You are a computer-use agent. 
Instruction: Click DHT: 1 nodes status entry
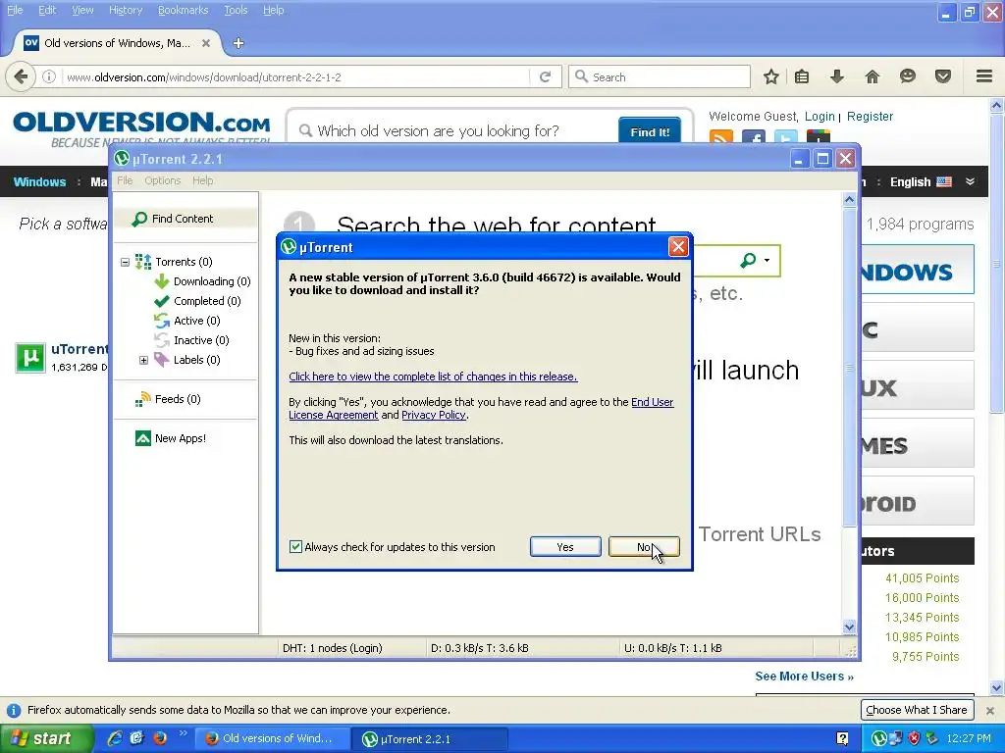[x=333, y=648]
